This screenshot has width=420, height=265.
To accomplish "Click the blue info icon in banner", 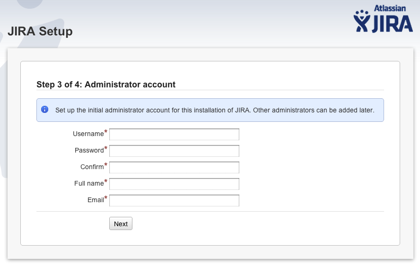I will [x=45, y=110].
